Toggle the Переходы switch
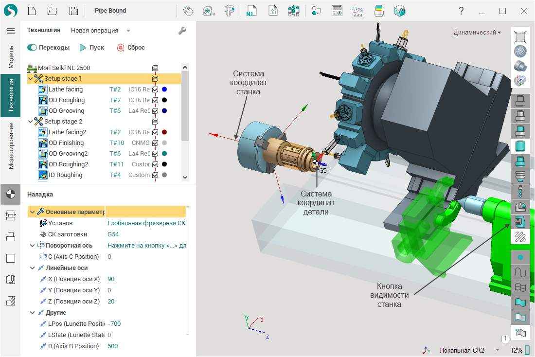Screen dimensions: 535x357 tap(33, 48)
